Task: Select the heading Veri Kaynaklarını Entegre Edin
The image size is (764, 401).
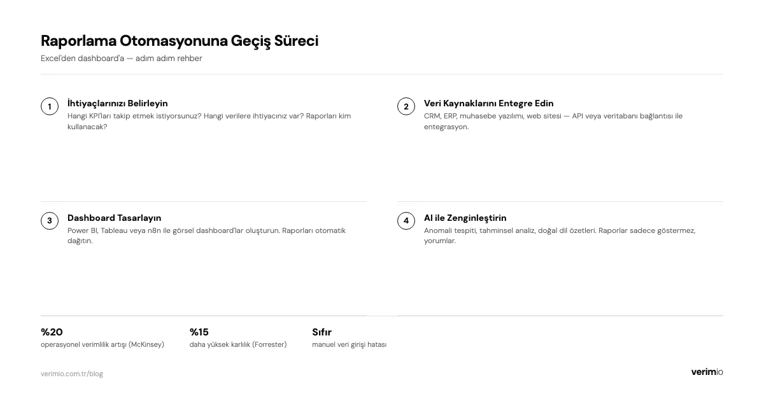Action: 488,103
